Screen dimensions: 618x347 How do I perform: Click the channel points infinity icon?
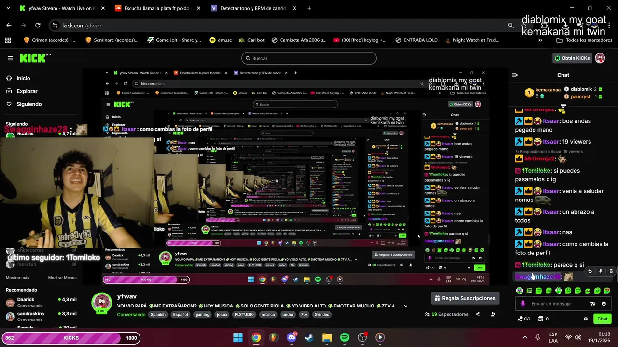(523, 319)
